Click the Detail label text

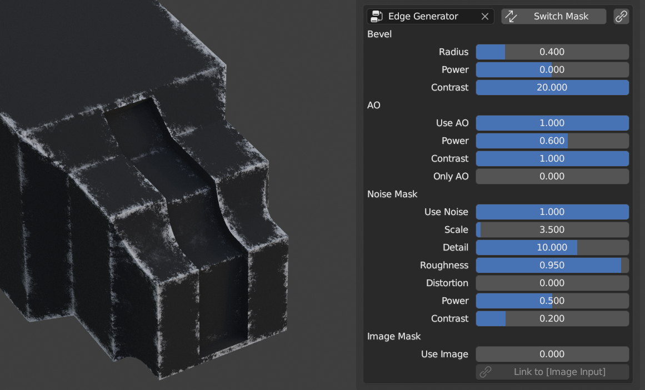click(x=456, y=247)
